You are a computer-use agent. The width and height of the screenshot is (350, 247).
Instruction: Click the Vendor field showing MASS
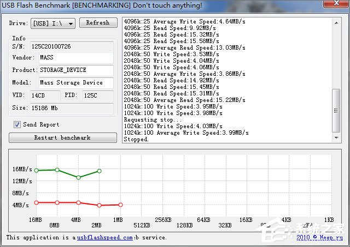pyautogui.click(x=75, y=58)
